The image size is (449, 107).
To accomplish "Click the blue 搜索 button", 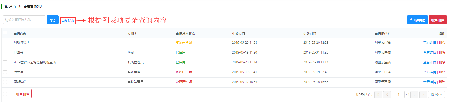I will pyautogui.click(x=53, y=20).
